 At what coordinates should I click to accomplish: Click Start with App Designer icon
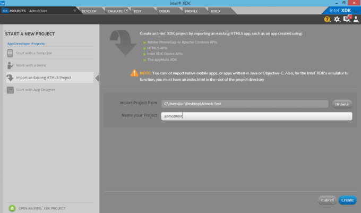(10, 90)
